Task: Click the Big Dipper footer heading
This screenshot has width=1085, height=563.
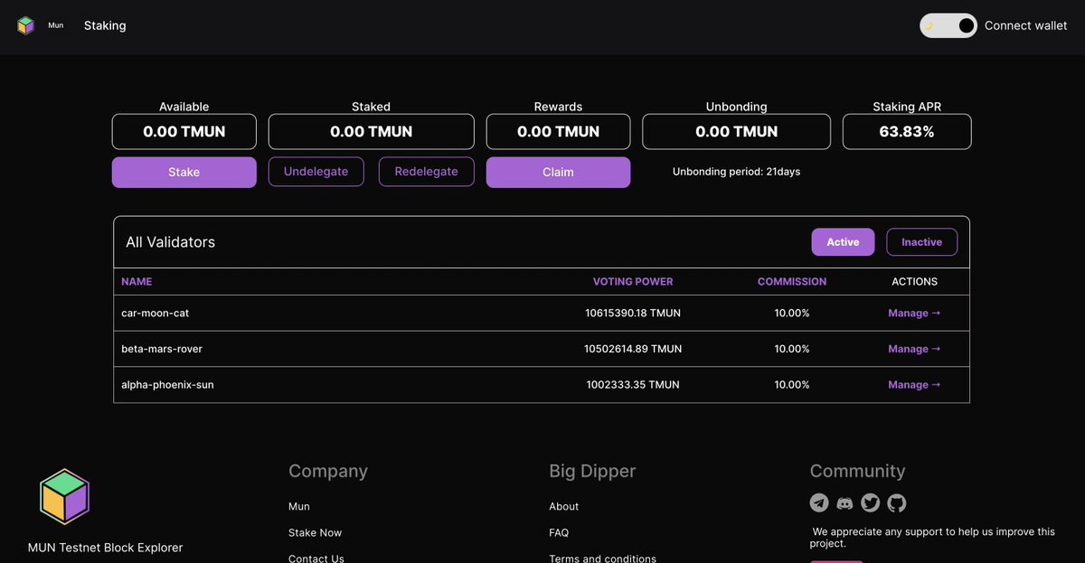Action: [x=592, y=472]
